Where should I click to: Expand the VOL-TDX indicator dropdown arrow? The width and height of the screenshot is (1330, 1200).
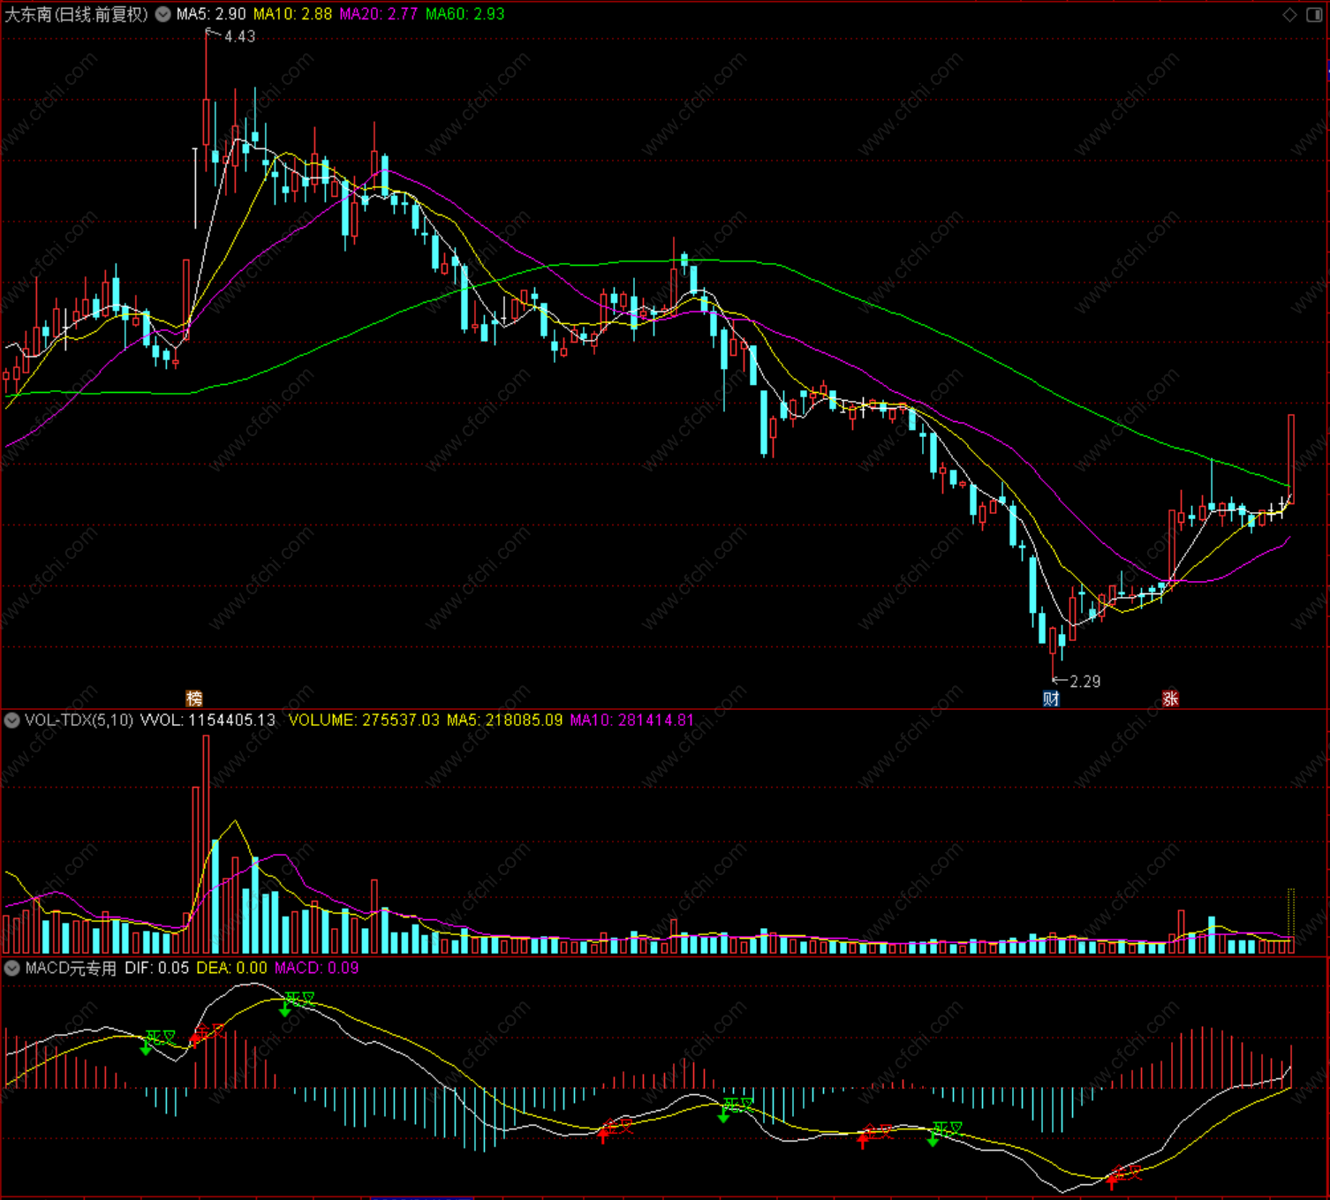(x=12, y=721)
